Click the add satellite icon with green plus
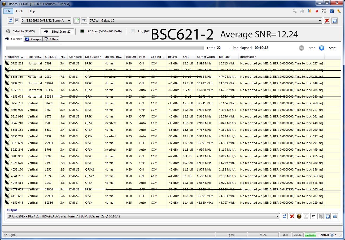Screen dimensions: 345x240 76,20
